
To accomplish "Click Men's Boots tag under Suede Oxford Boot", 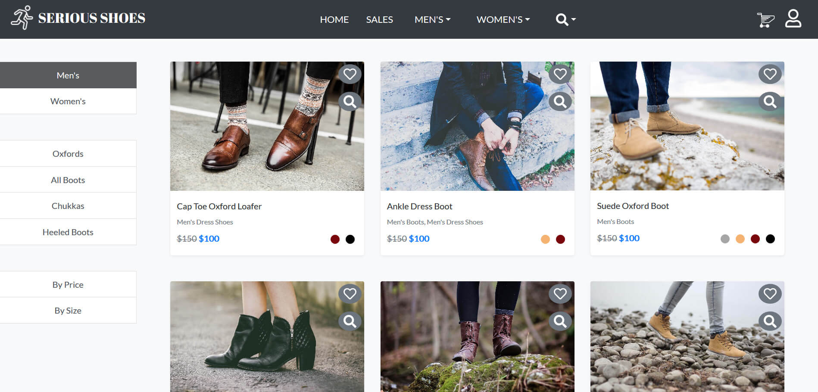I will point(615,221).
